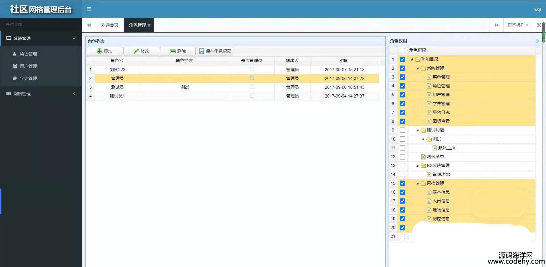Viewport: 546px width, 267px height.
Task: Select the 角色管理 tab
Action: (x=137, y=25)
